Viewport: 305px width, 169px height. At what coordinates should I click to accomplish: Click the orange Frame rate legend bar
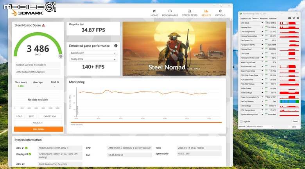pos(146,122)
